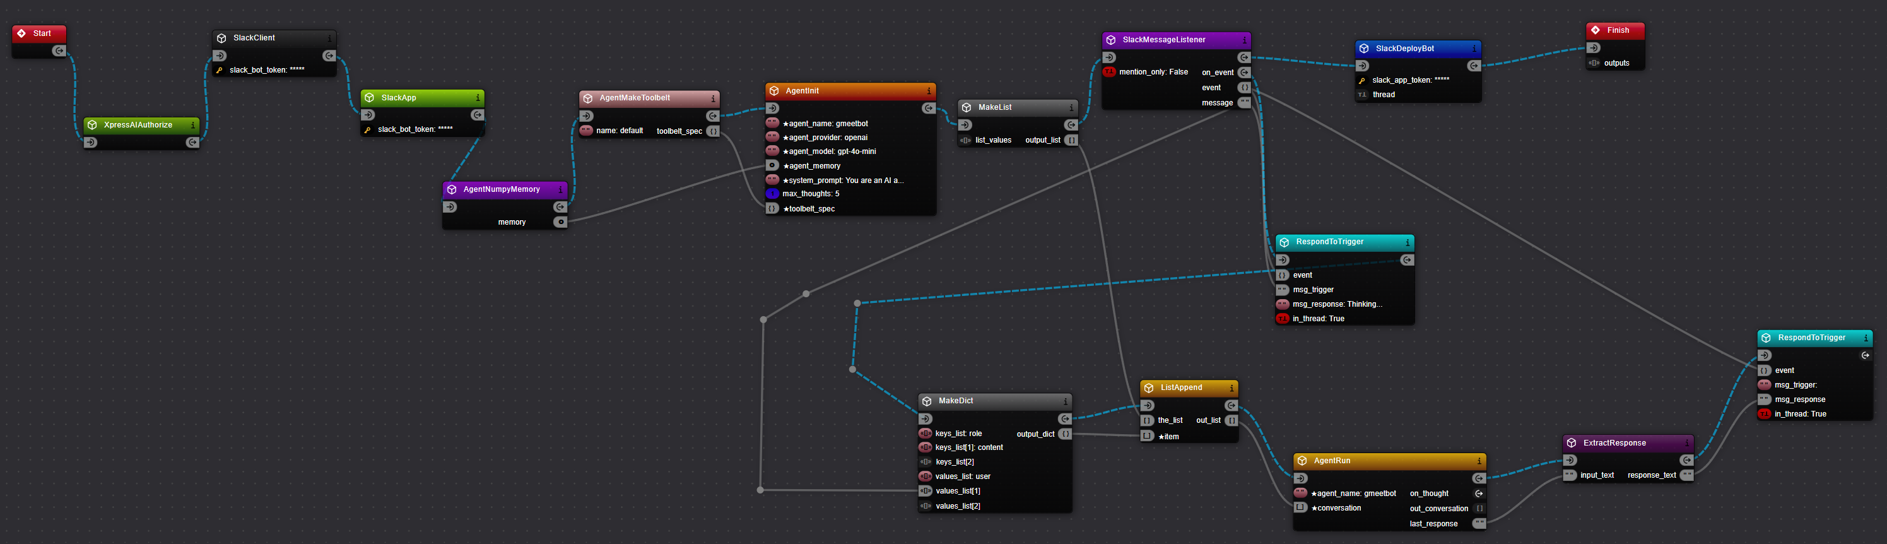Open the AgentInit node info icon
Screen dimensions: 1887x544
tap(929, 92)
